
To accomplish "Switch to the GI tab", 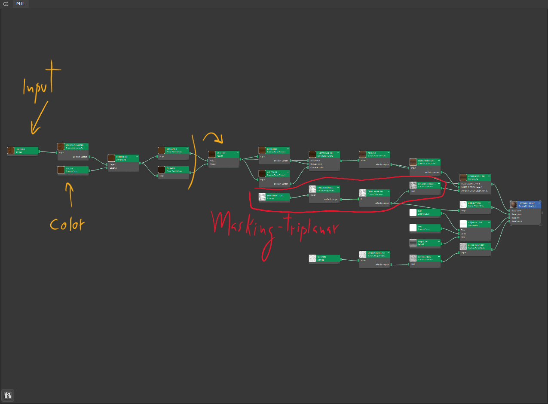I will coord(6,3).
